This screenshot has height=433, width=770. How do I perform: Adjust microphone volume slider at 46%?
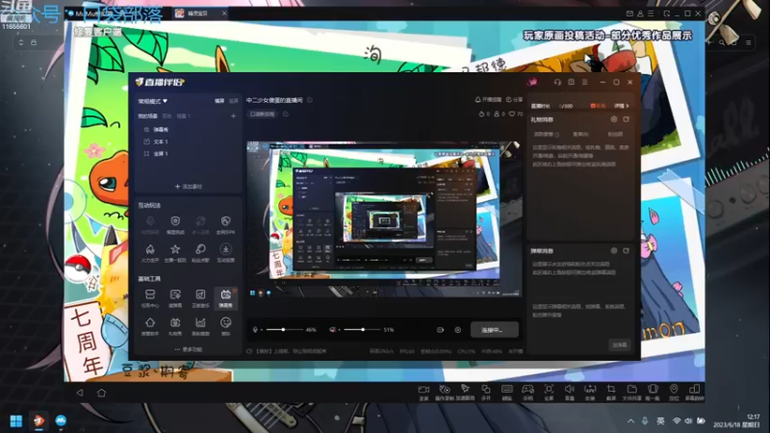pos(283,330)
